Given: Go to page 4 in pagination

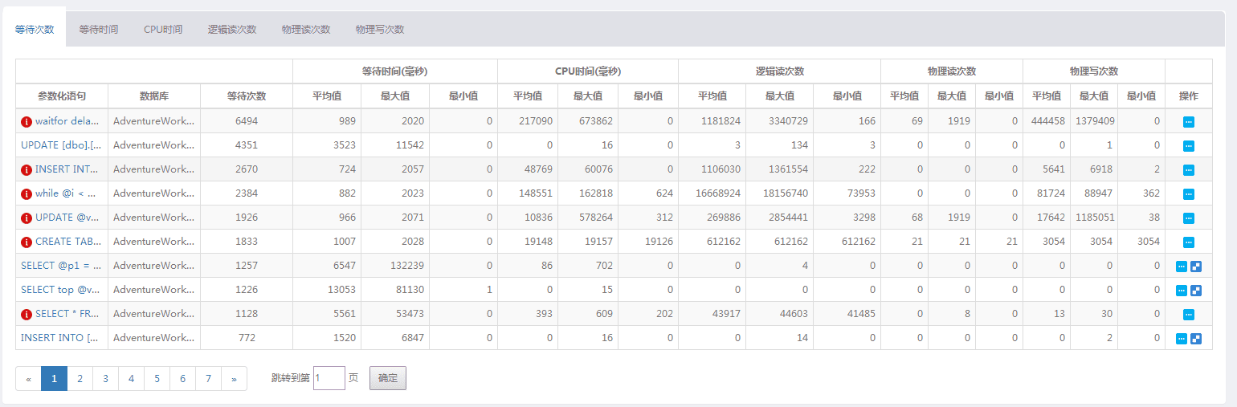Looking at the screenshot, I should (x=131, y=378).
